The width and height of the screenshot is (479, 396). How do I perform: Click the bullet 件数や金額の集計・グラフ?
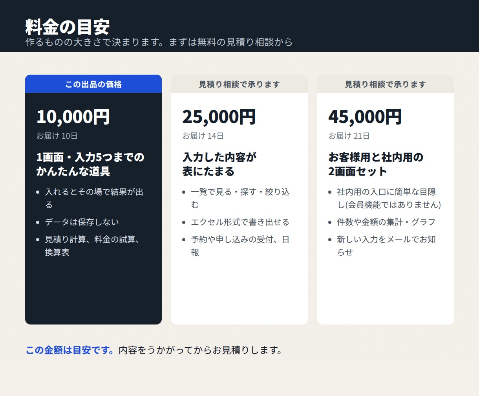coord(386,222)
